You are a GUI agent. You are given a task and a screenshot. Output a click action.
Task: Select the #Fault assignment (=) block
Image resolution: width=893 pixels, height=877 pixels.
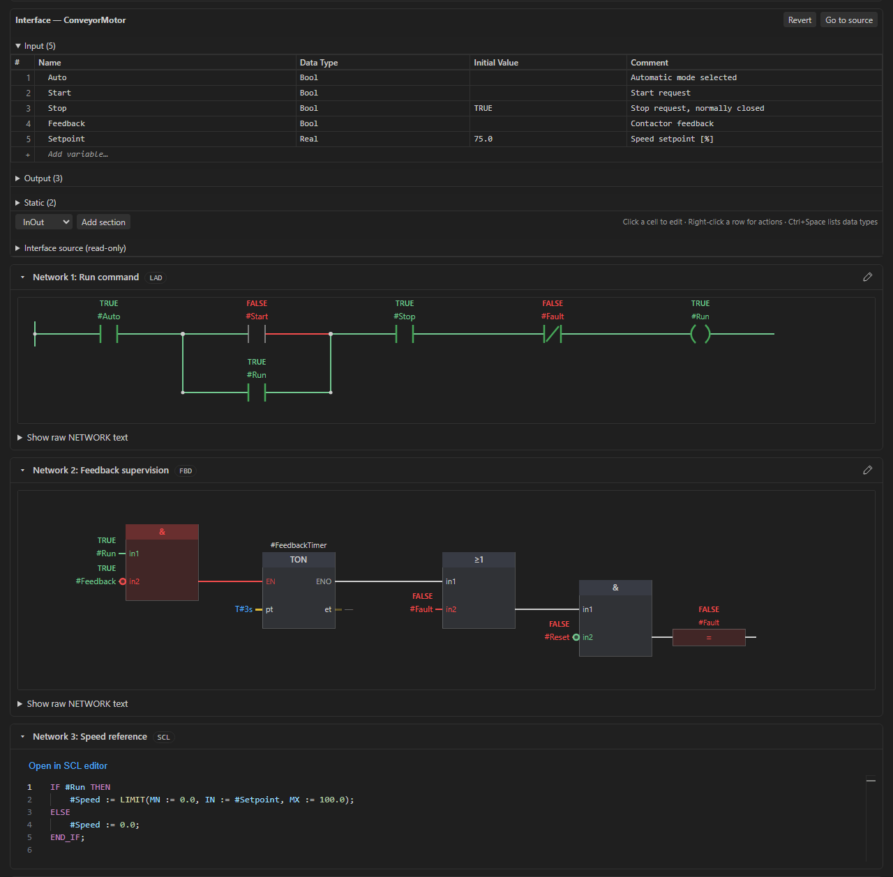coord(709,637)
